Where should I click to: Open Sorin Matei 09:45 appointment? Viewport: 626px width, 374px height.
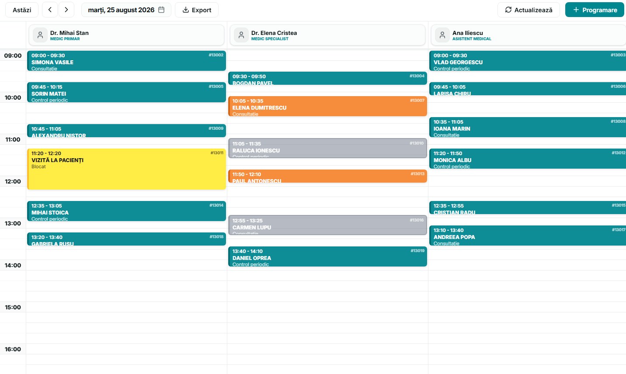(126, 92)
